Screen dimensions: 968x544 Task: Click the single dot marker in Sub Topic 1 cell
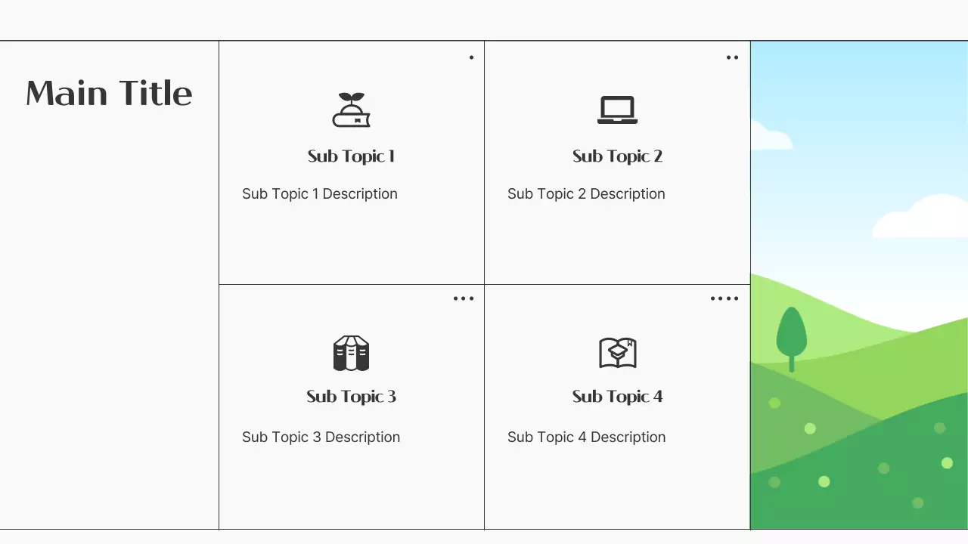point(471,57)
